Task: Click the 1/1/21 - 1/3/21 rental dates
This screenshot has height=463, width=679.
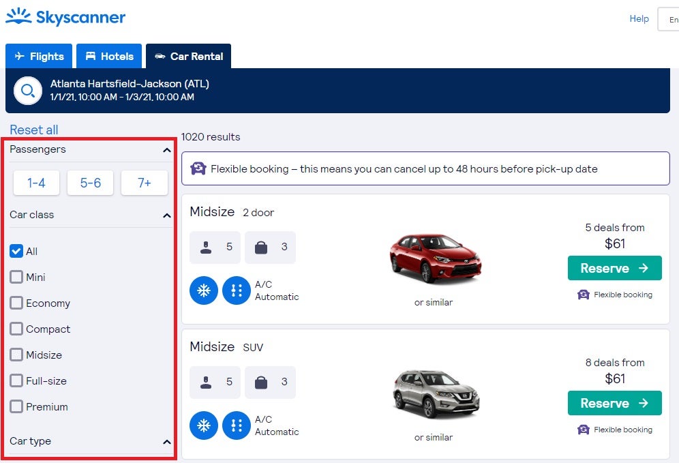Action: [122, 97]
